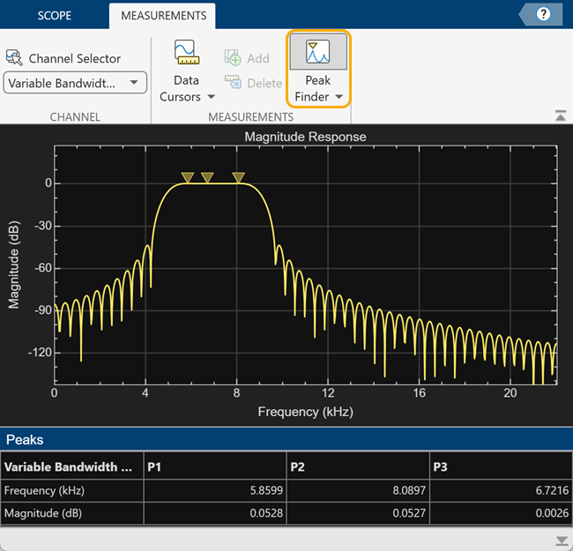Select the P1 frequency value 5.8599
573x551 pixels.
point(266,490)
